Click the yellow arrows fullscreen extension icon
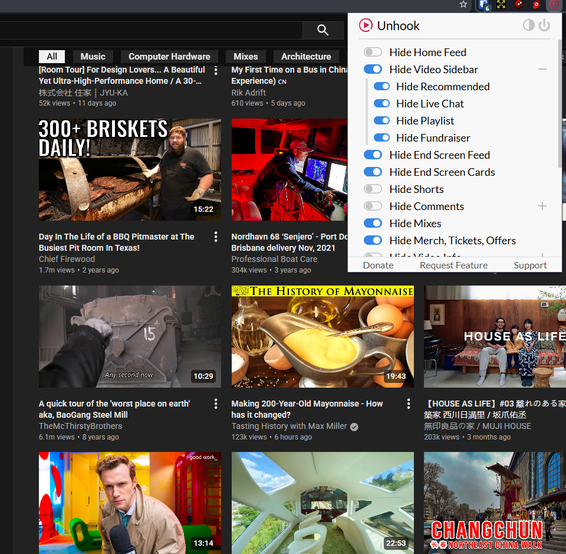Viewport: 566px width, 554px height. pyautogui.click(x=501, y=4)
